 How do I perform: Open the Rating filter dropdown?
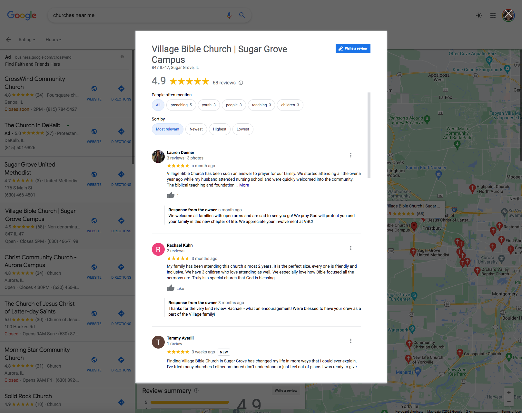27,40
